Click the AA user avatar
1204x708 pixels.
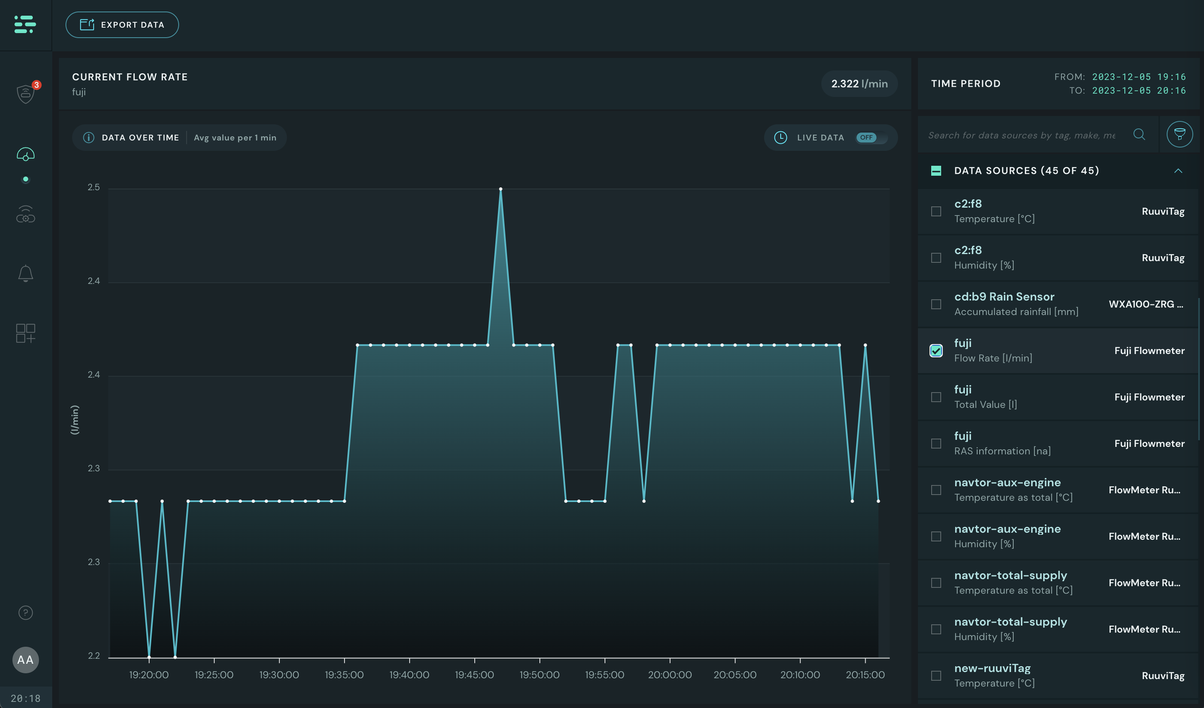click(26, 660)
